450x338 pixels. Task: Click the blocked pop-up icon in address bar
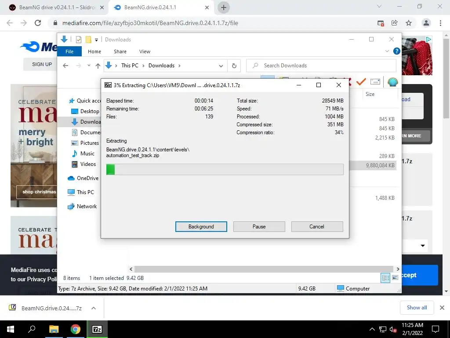pyautogui.click(x=381, y=23)
